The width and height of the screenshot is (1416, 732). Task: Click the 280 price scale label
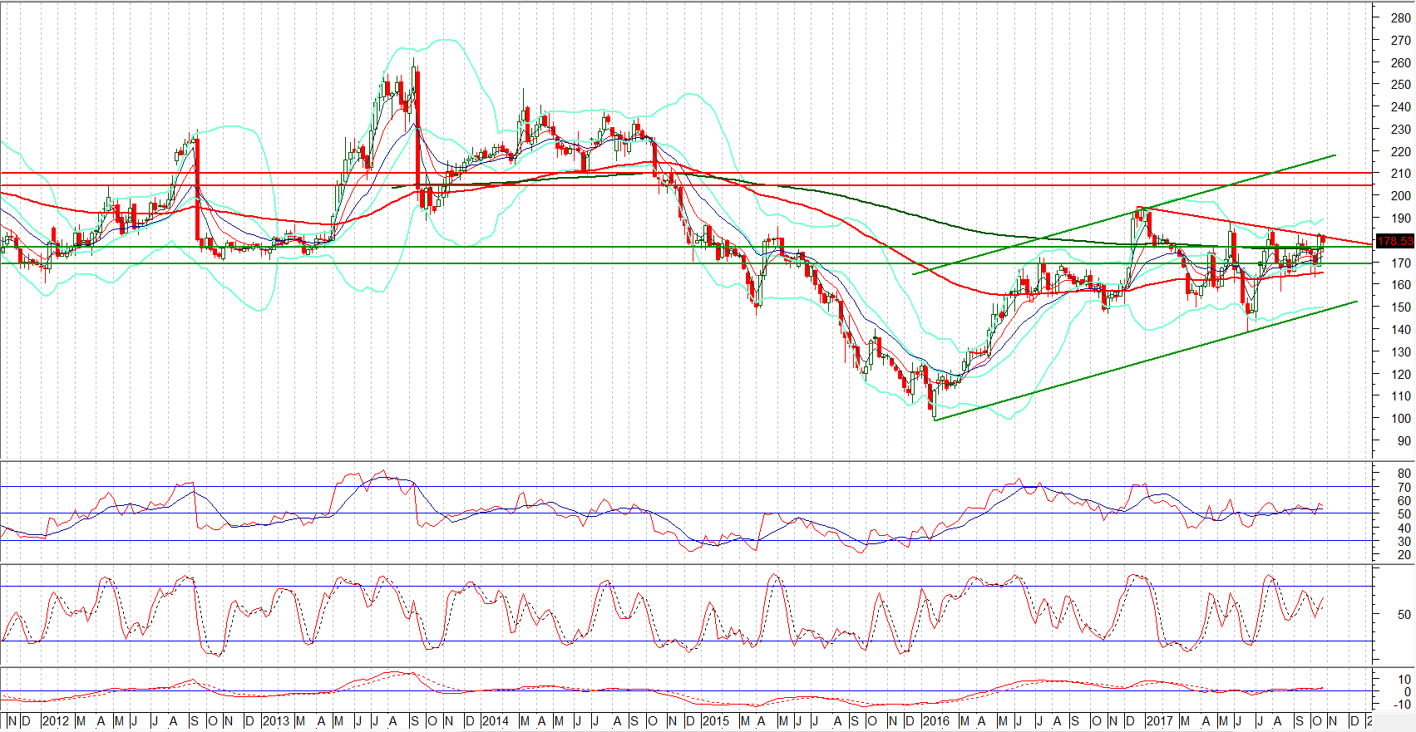1401,17
